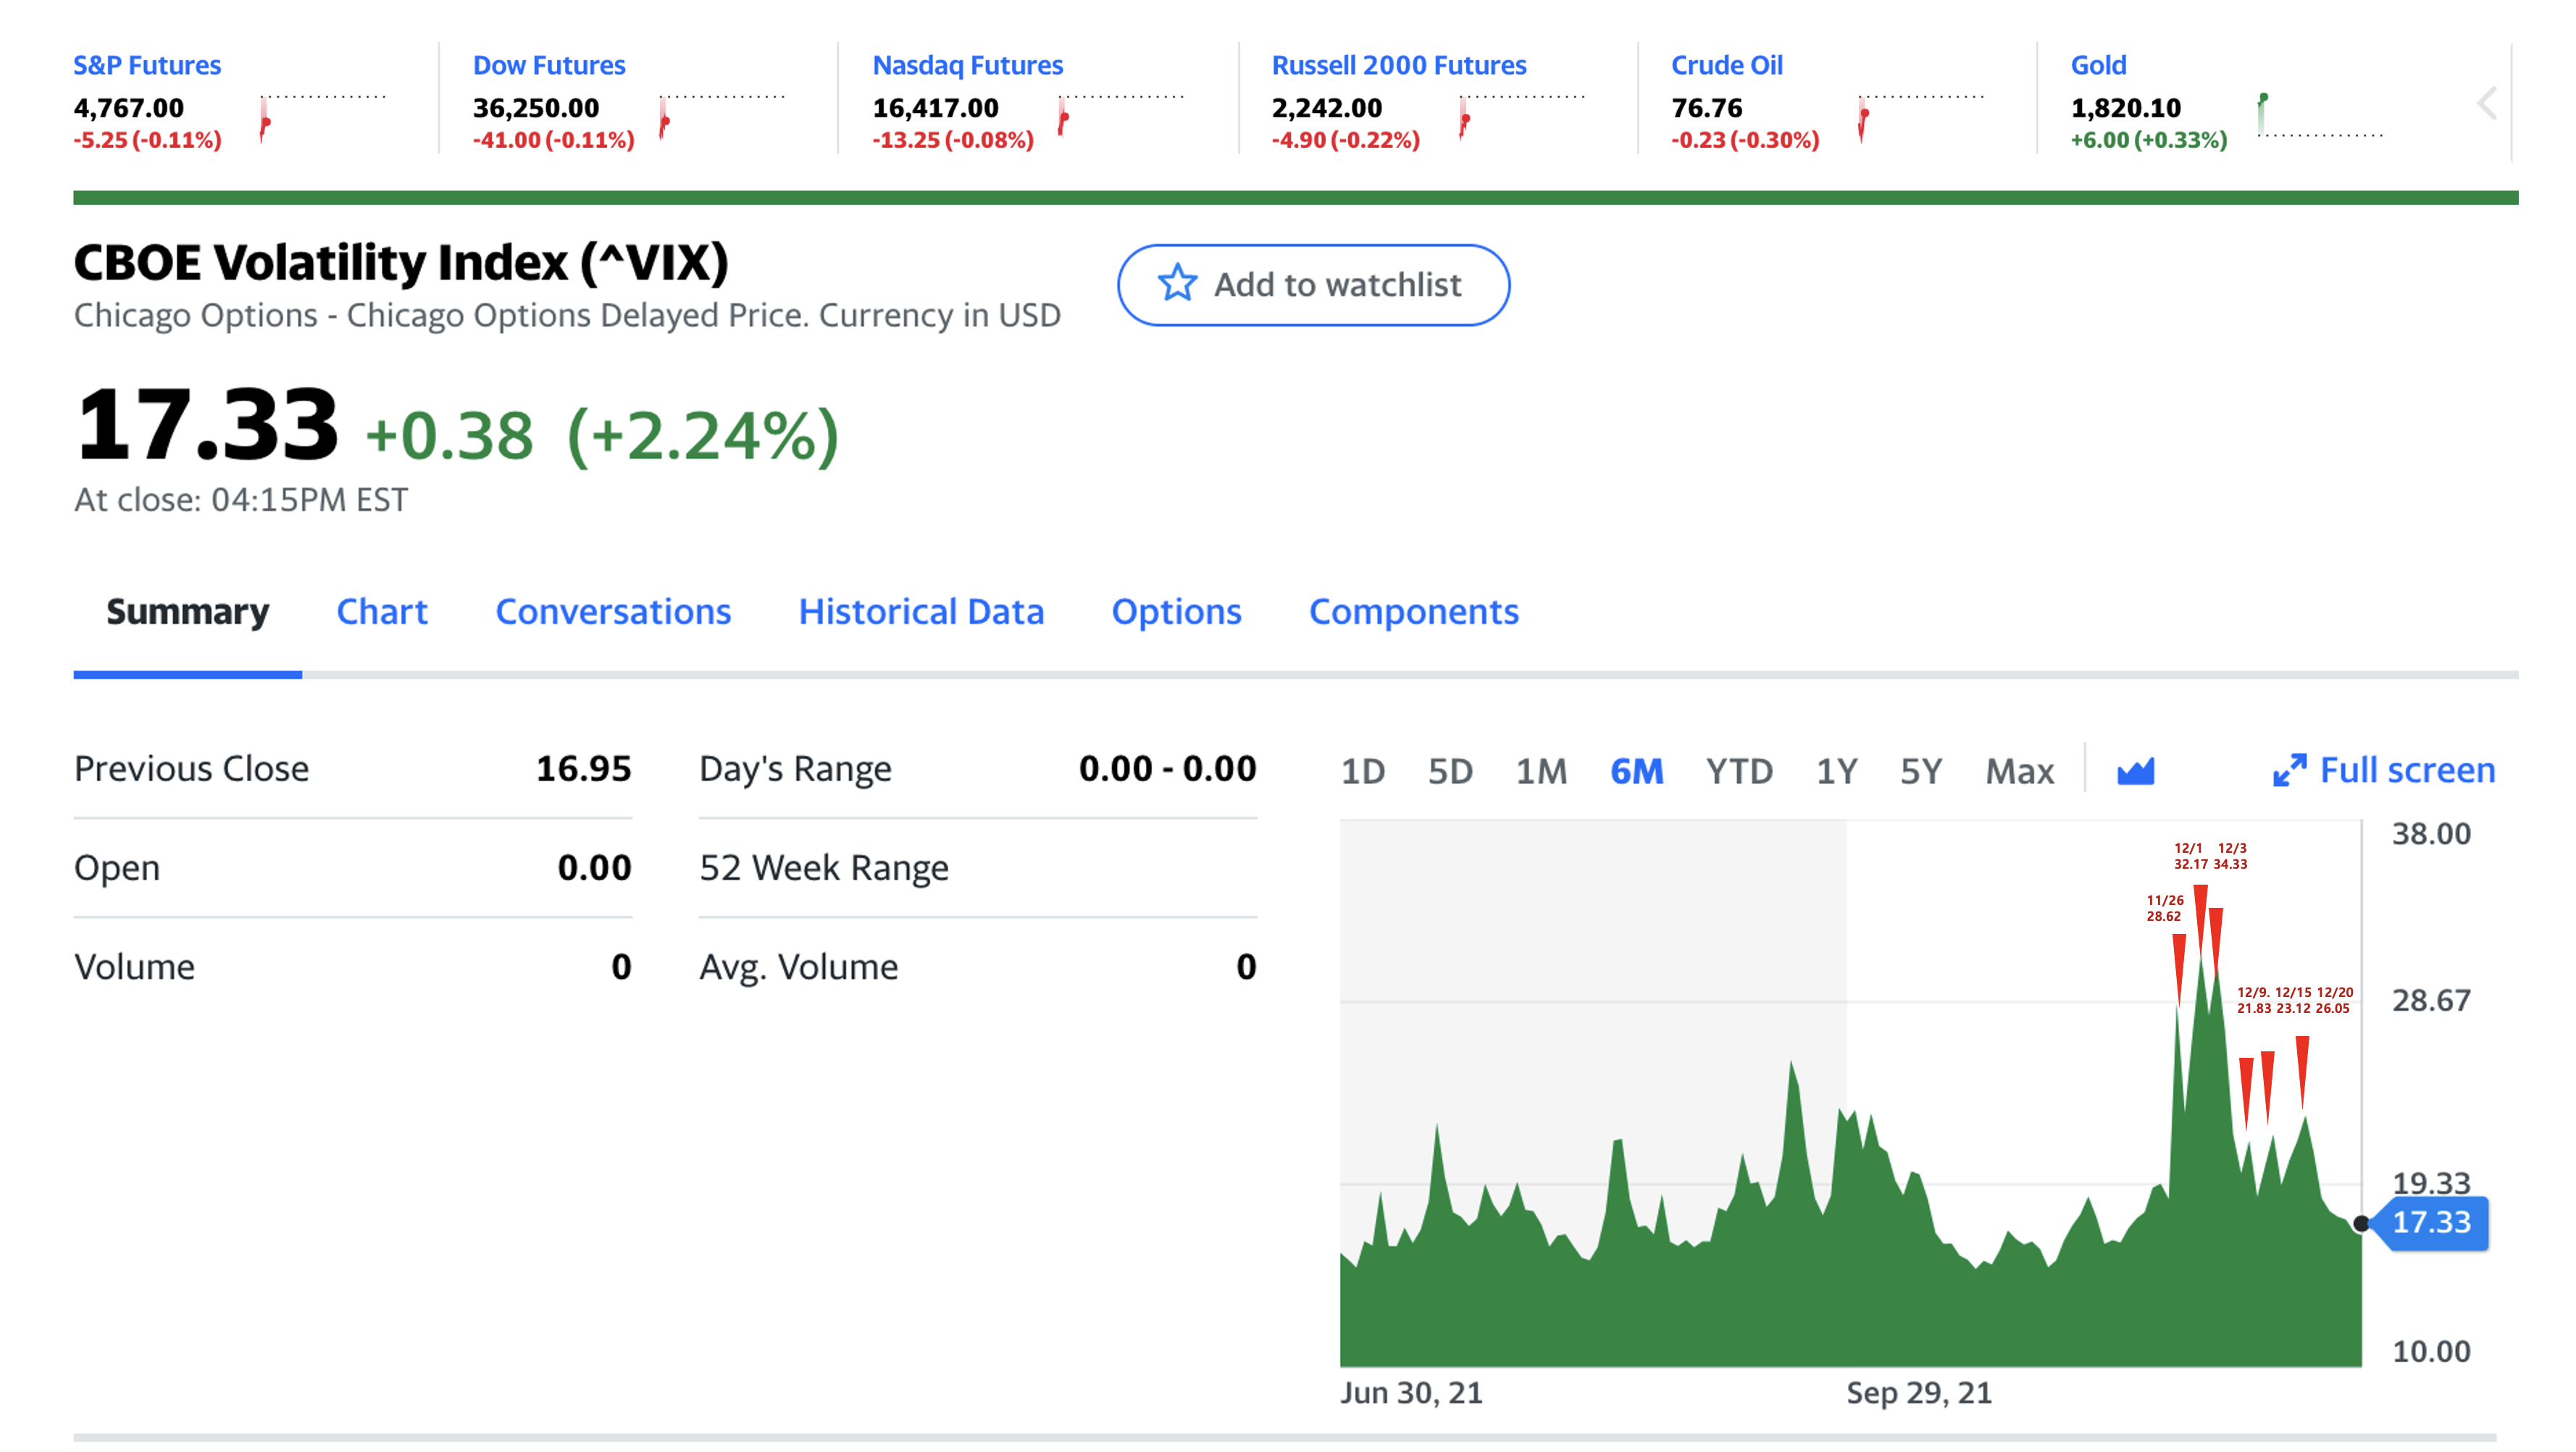This screenshot has height=1452, width=2576.
Task: Click the market ticker carousel left chevron
Action: click(2487, 103)
